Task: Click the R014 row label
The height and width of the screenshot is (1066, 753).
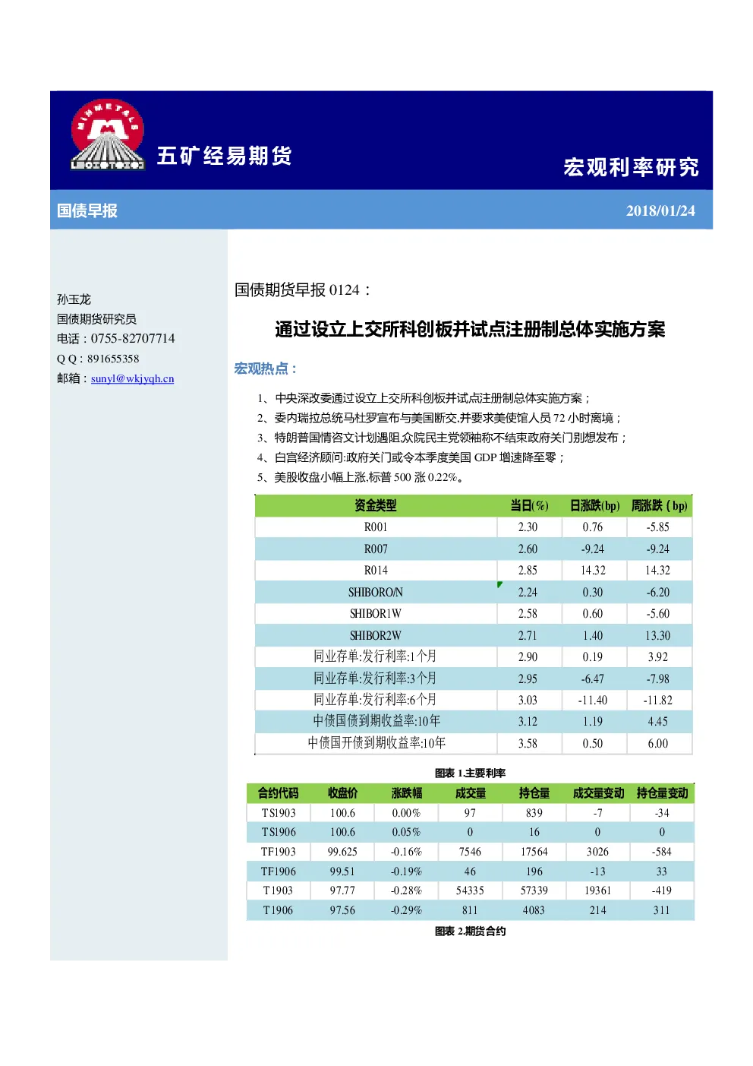Action: point(376,571)
